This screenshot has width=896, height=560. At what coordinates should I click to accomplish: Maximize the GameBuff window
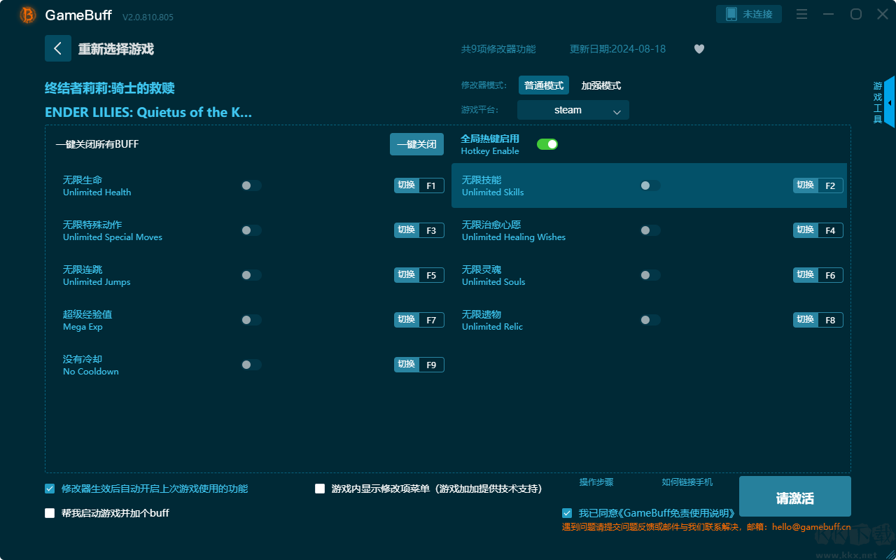[855, 14]
